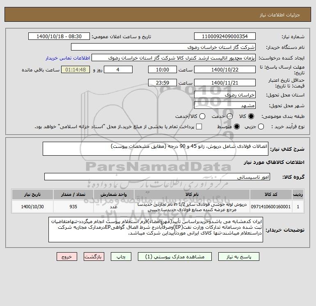Click the deadline time field 10:00
Image resolution: width=316 pixels, height=306 pixels.
(163, 69)
